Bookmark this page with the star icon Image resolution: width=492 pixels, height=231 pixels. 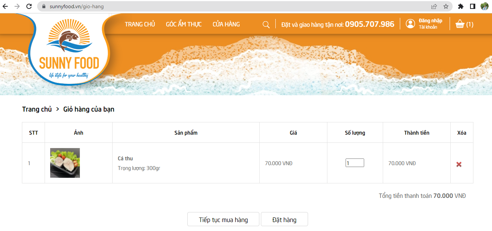(446, 6)
